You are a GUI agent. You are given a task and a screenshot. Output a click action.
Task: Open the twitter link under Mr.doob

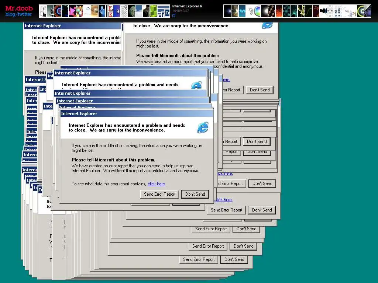pyautogui.click(x=25, y=14)
